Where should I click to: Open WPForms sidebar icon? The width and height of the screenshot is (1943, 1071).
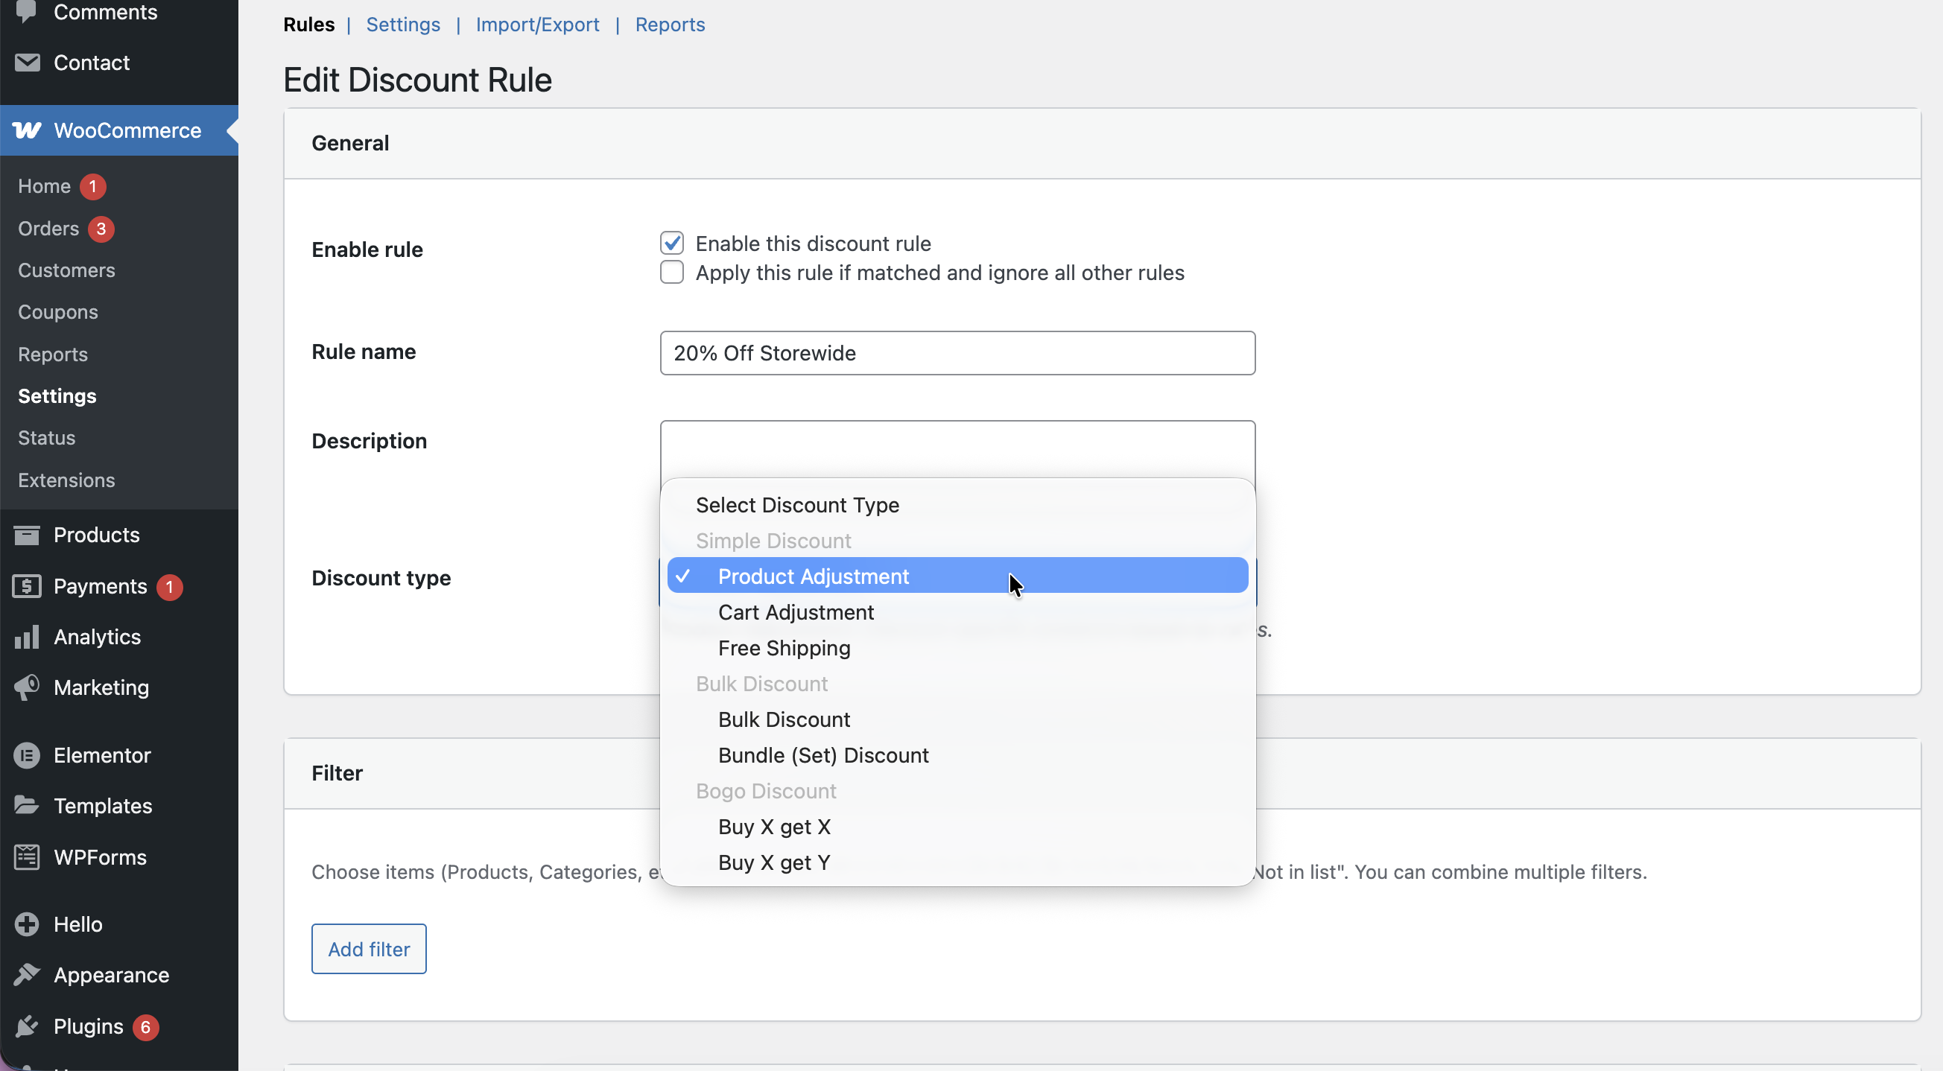point(27,857)
